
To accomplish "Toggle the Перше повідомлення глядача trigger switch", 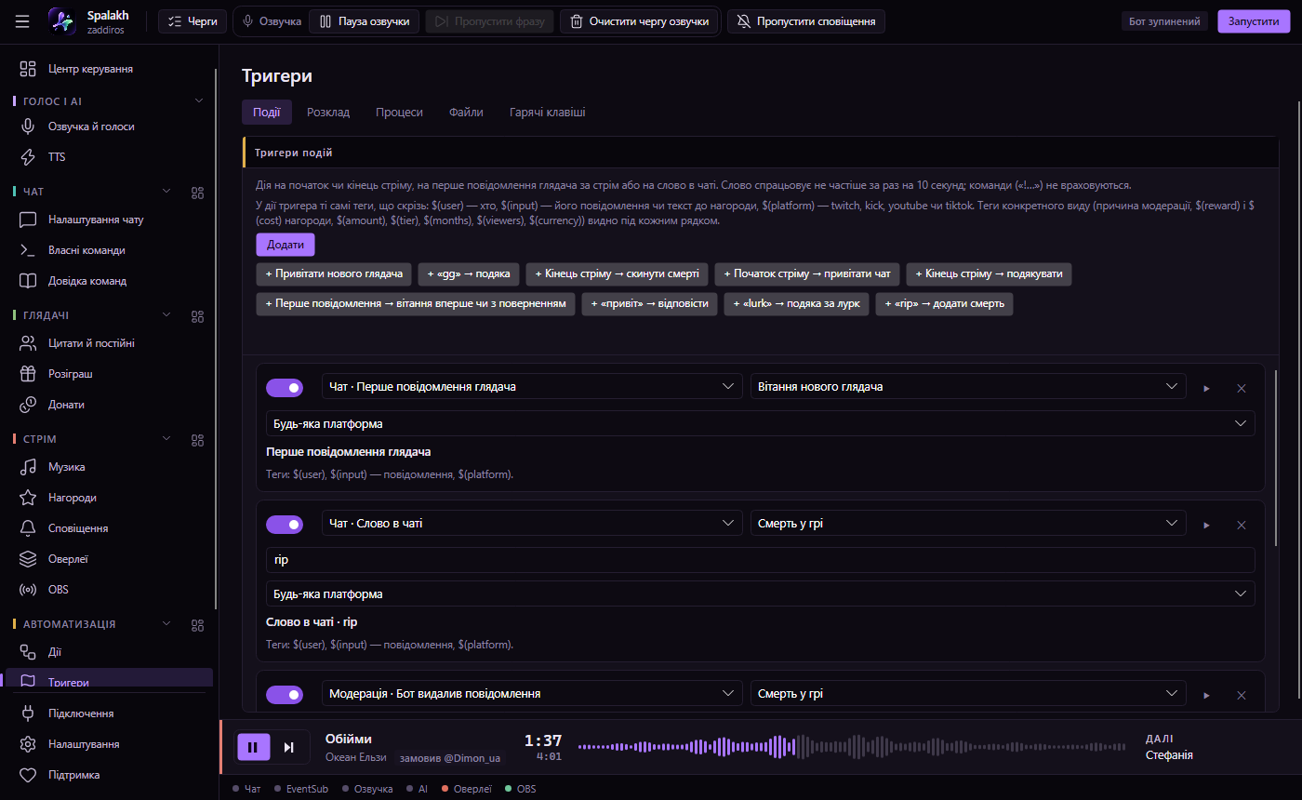I will point(285,387).
